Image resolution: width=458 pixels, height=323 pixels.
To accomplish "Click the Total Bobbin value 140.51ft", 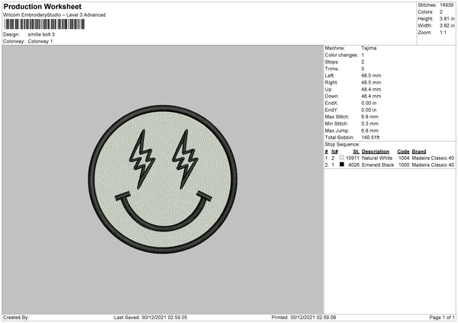I will pos(370,138).
